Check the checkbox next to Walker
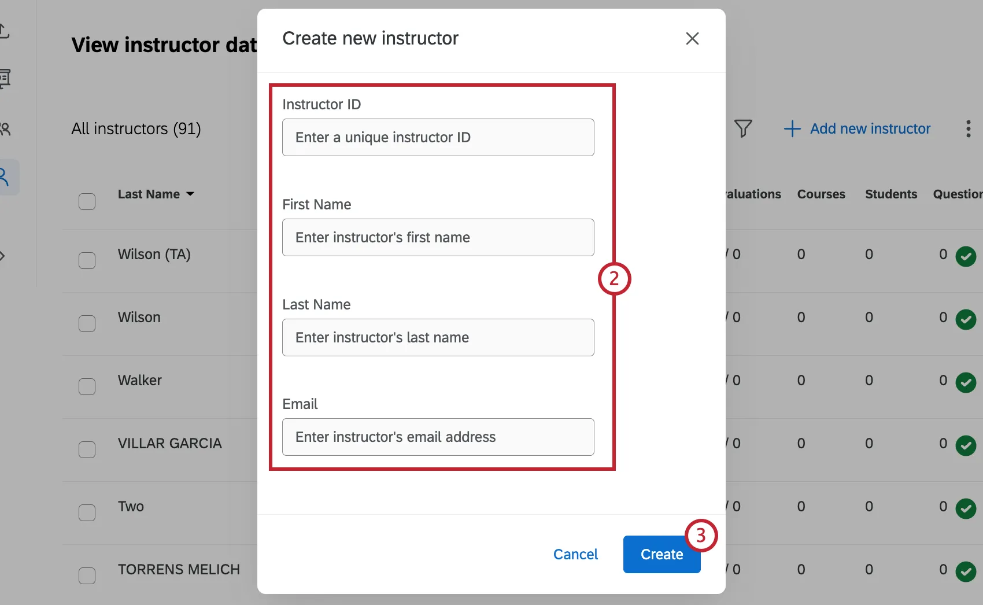 [87, 386]
